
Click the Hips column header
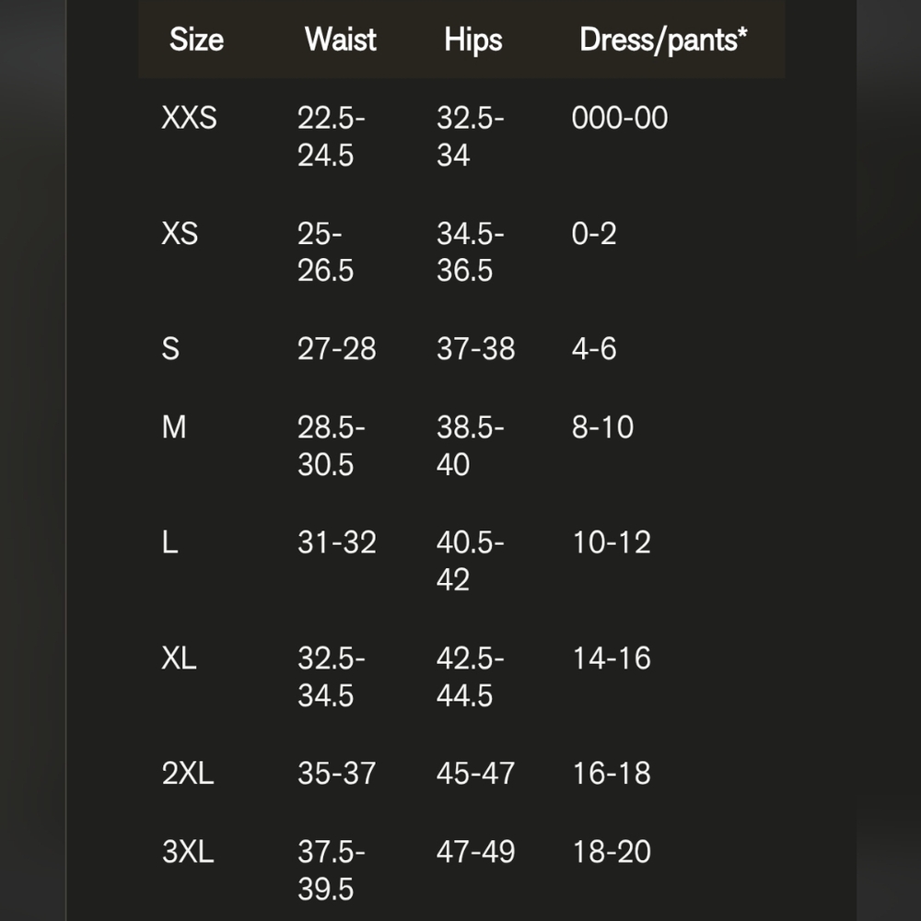473,40
